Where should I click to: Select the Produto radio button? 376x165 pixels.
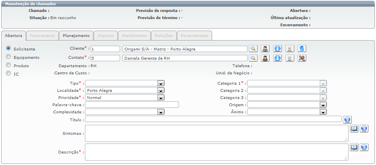8,65
